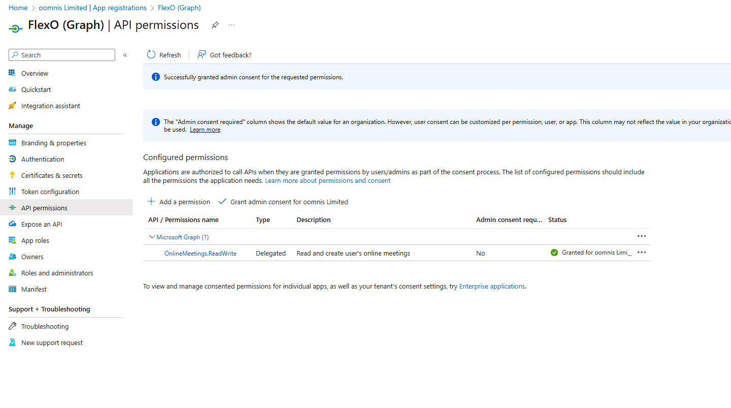This screenshot has height=408, width=731.
Task: Click the Description column header
Action: [x=314, y=220]
